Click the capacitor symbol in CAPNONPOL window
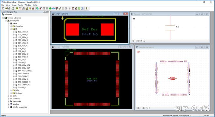This screenshot has width=215, height=117. tap(170, 28)
